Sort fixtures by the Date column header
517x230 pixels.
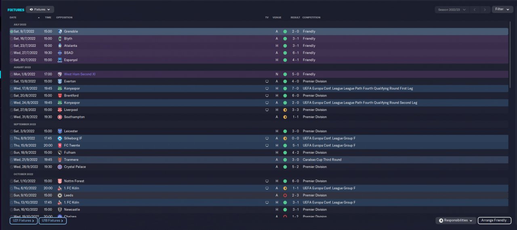pyautogui.click(x=13, y=17)
